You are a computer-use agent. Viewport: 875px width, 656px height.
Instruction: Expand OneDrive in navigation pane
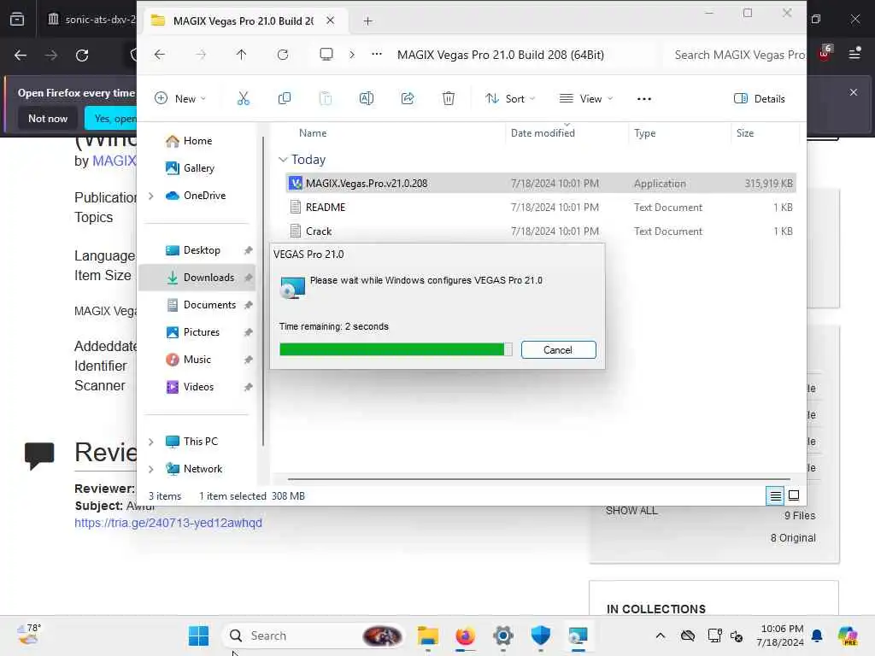(150, 196)
